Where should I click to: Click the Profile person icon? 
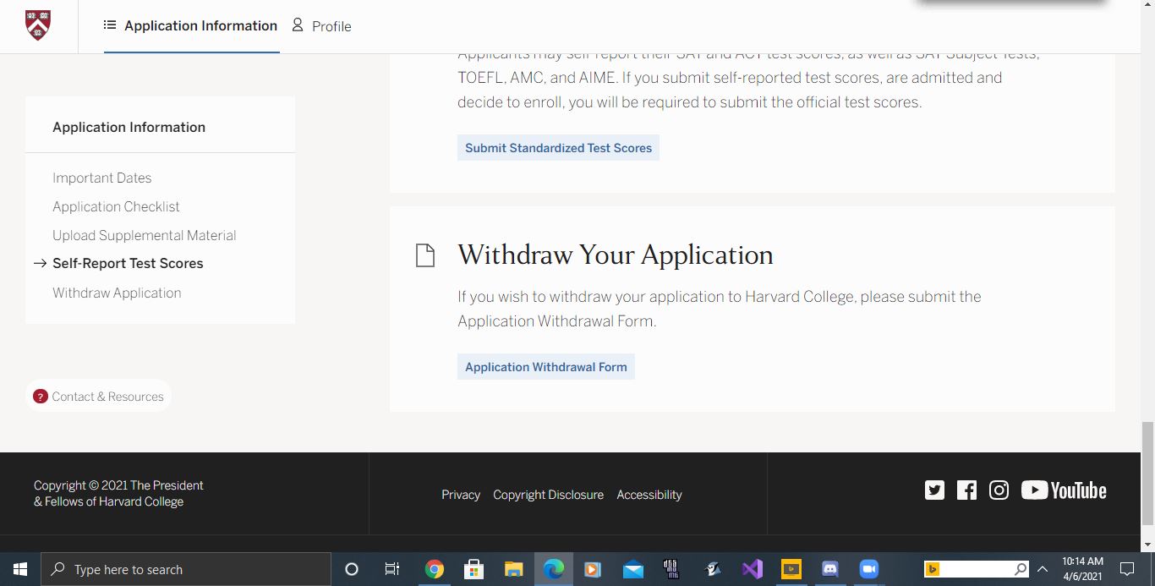pyautogui.click(x=298, y=25)
